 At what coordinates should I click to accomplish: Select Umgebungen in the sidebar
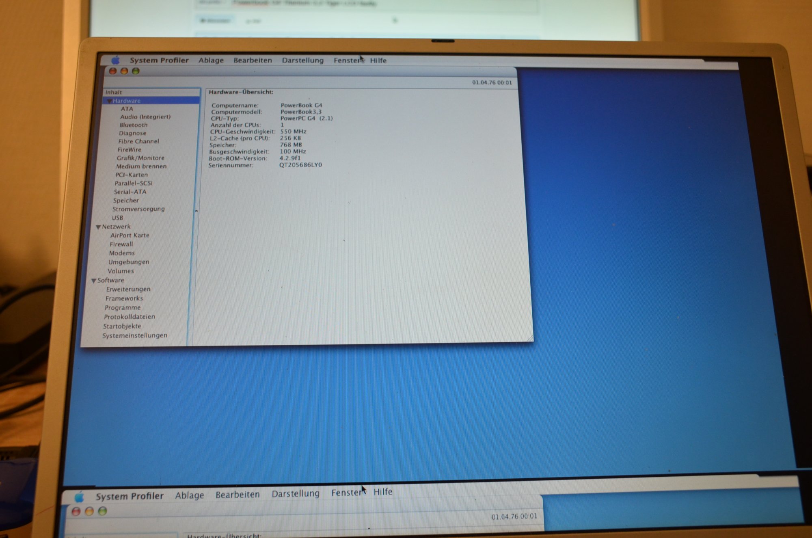[129, 262]
